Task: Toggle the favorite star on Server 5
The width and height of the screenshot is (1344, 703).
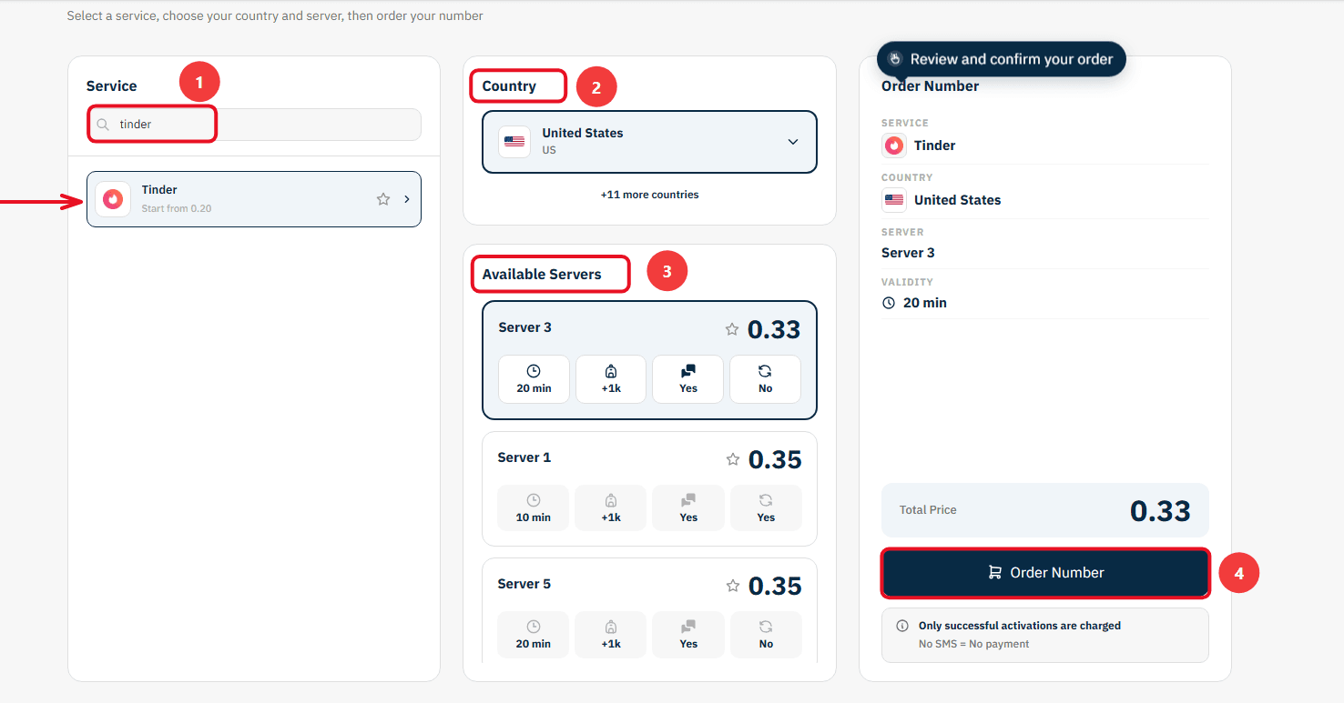Action: click(733, 586)
